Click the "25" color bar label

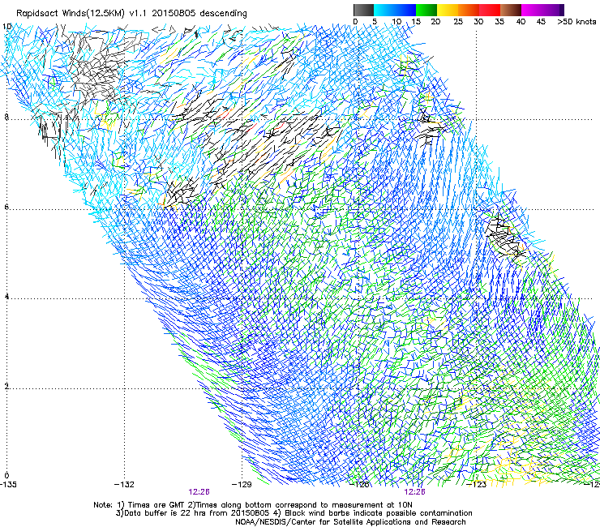point(457,22)
